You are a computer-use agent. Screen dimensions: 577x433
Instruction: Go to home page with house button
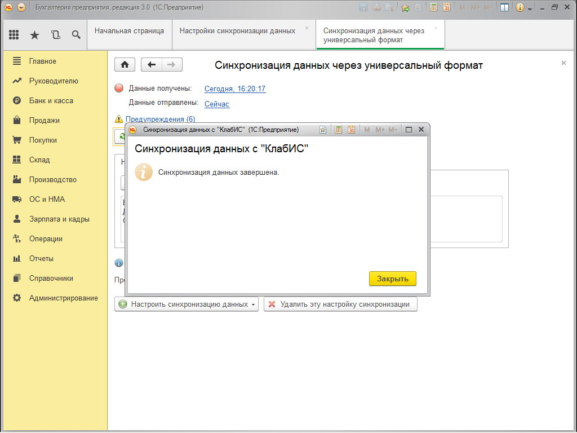[125, 65]
